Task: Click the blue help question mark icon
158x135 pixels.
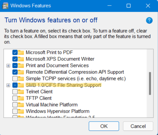Action: 149,20
